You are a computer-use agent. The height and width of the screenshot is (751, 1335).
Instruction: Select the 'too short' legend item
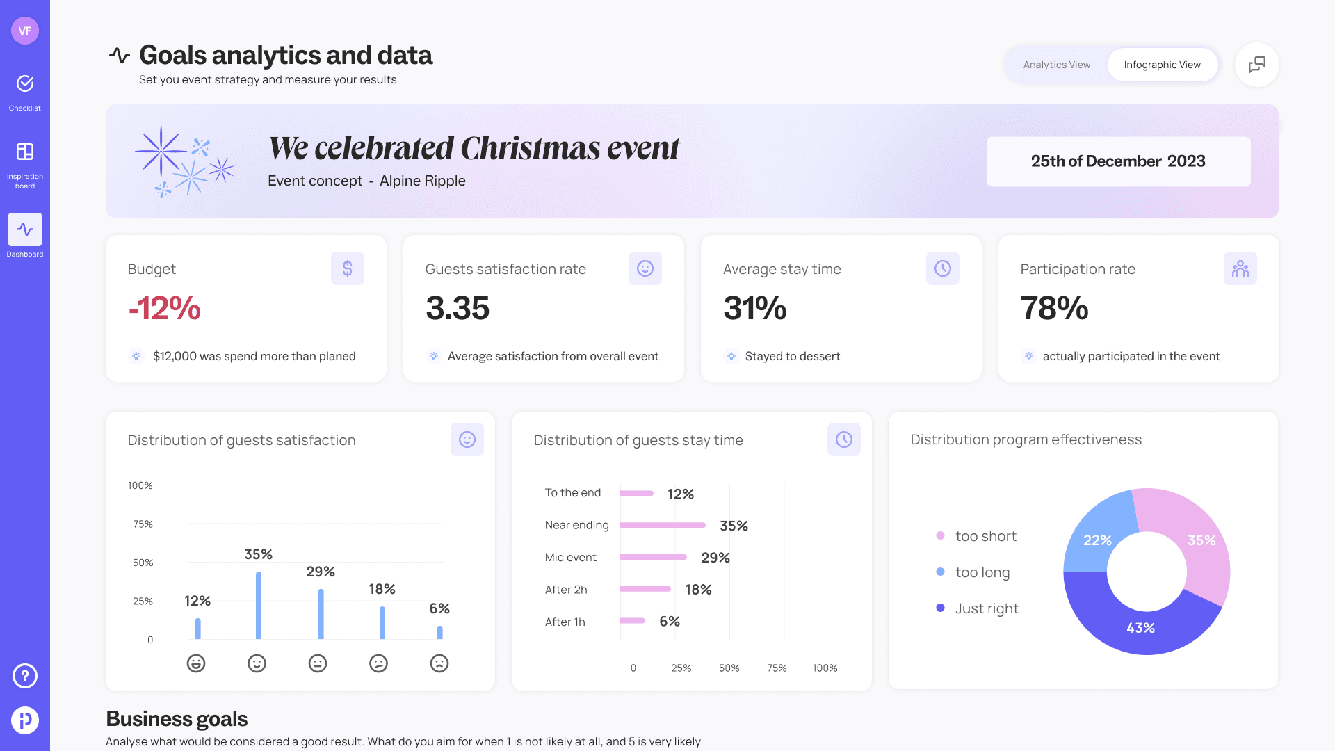tap(985, 536)
